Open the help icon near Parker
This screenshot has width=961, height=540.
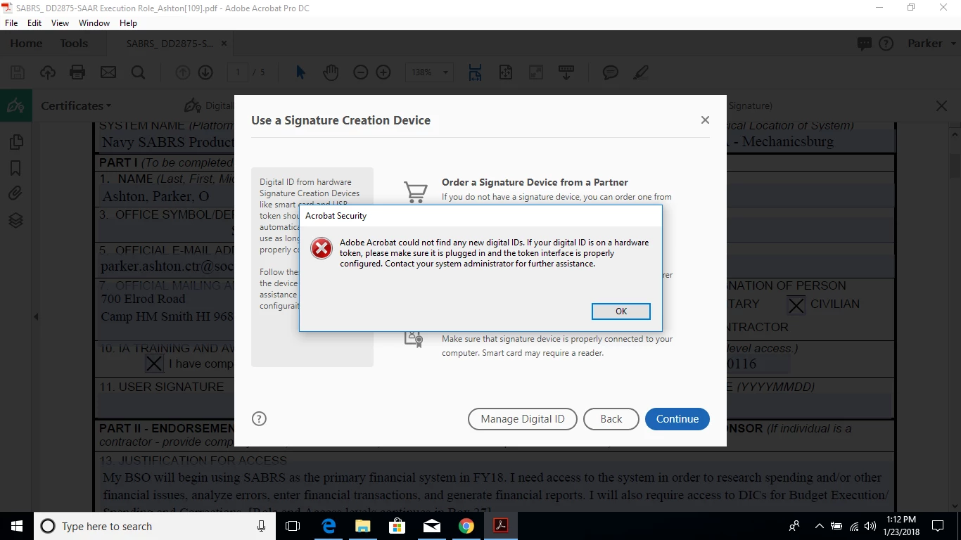pyautogui.click(x=886, y=44)
